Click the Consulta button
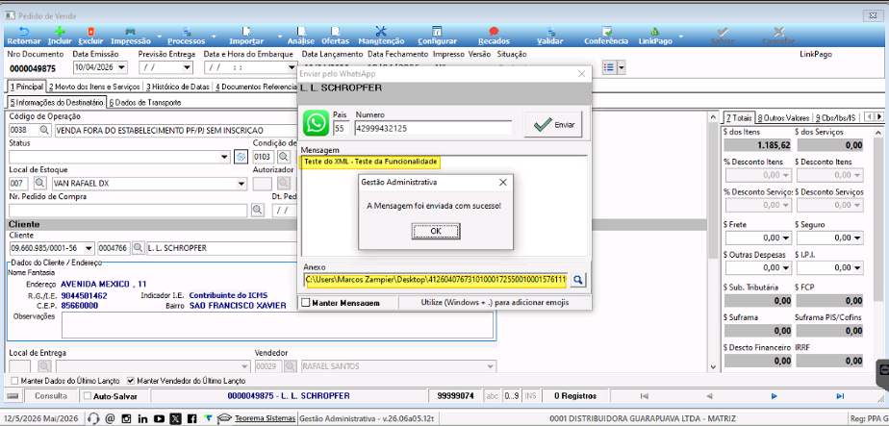This screenshot has width=889, height=426. click(x=51, y=396)
